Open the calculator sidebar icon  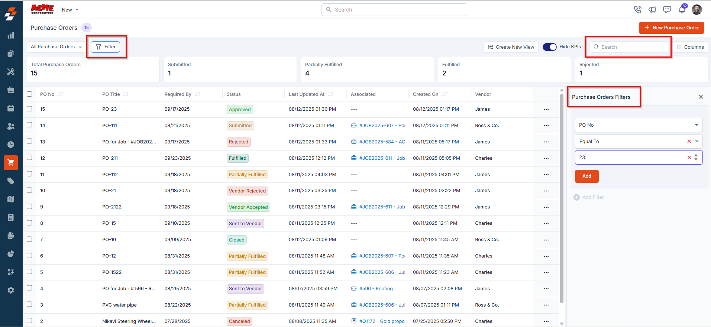11,217
